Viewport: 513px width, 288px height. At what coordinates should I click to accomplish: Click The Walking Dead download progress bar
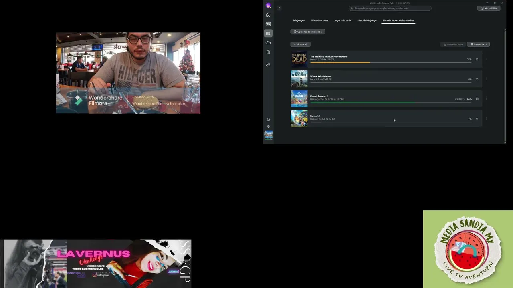click(x=391, y=62)
